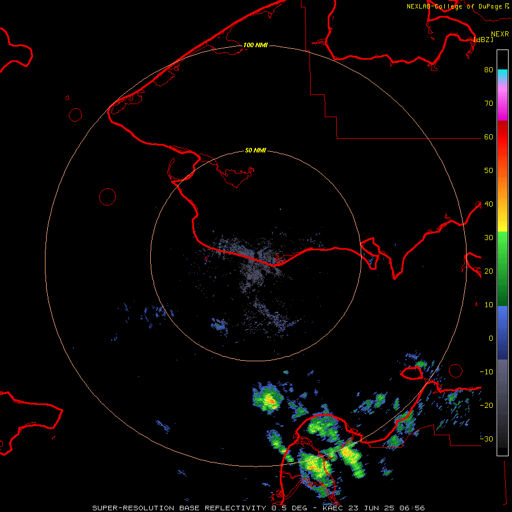Click the -30 value on dBZ scale
512x512 pixels.
click(486, 439)
